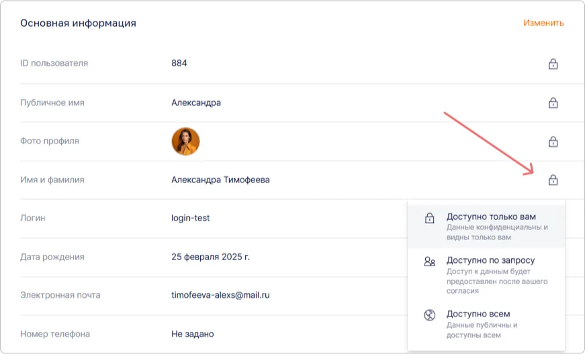The image size is (585, 354).
Task: Click lock icon in Доступно только вам item
Action: [429, 218]
